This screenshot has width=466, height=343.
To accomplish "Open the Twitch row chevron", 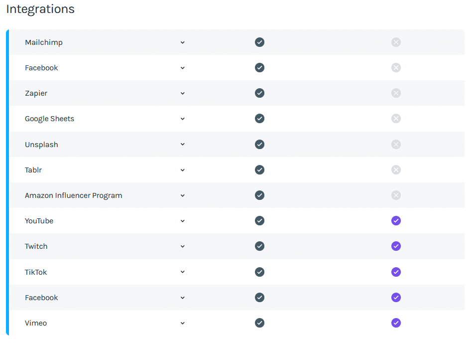I will click(x=183, y=246).
